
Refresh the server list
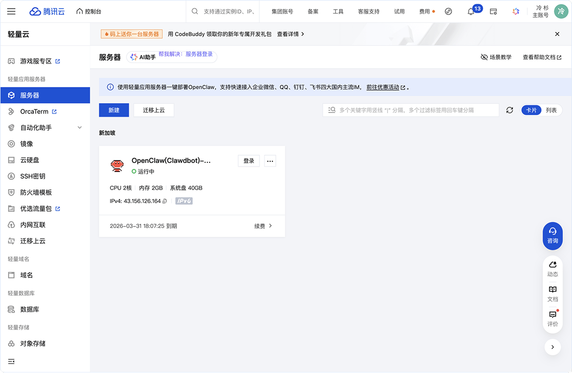tap(509, 110)
